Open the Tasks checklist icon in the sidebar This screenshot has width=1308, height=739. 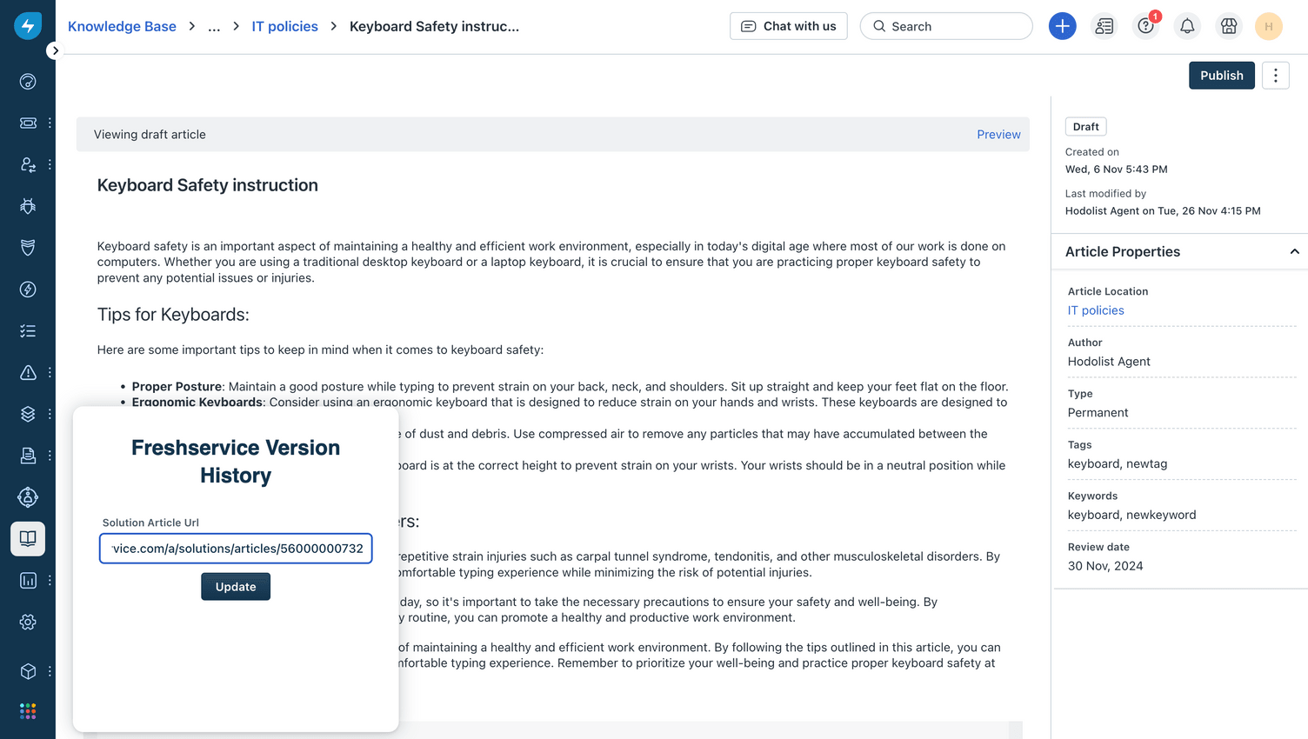pos(28,331)
